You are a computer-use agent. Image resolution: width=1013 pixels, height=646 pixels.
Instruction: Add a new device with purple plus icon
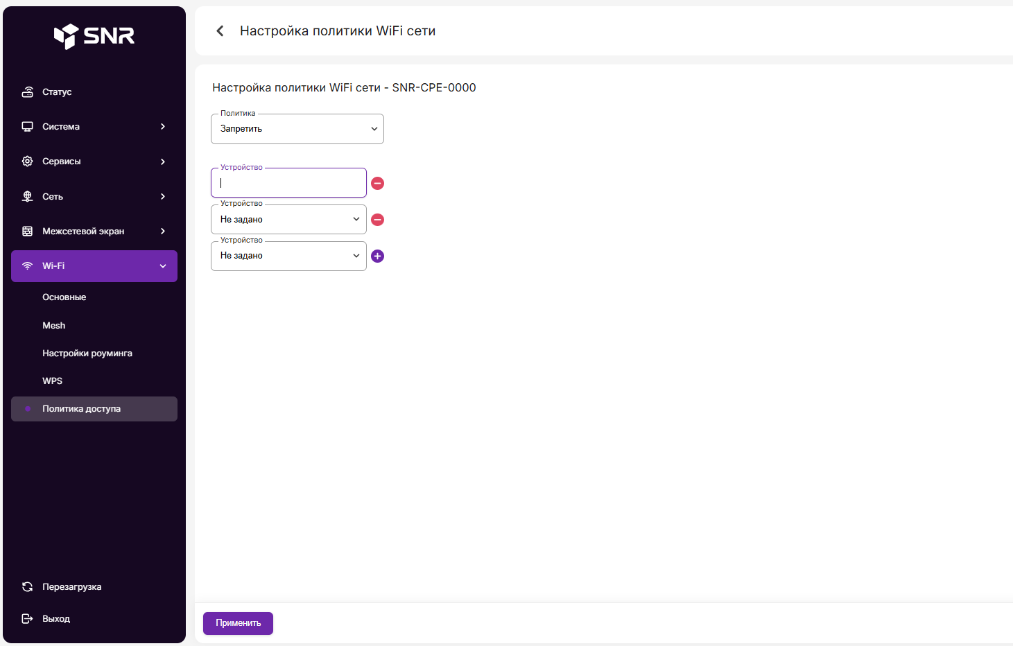[377, 256]
